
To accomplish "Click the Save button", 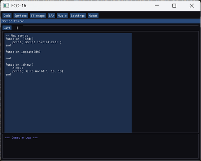I will pyautogui.click(x=7, y=28).
